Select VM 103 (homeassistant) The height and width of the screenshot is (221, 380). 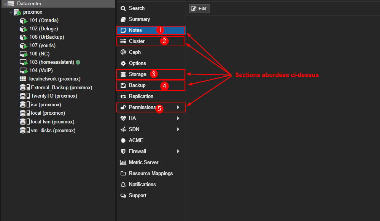tap(51, 62)
